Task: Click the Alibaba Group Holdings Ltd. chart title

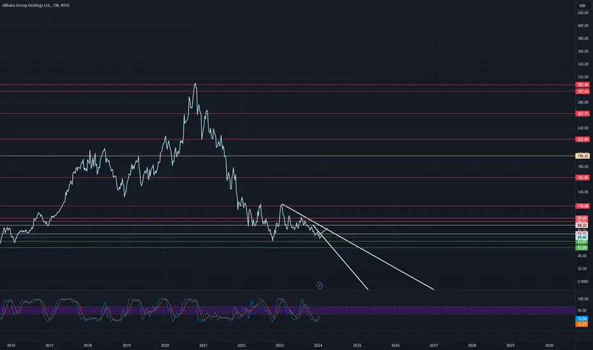Action: (x=36, y=5)
